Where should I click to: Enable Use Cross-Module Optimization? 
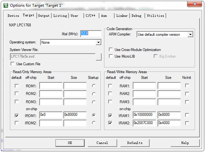(x=111, y=50)
